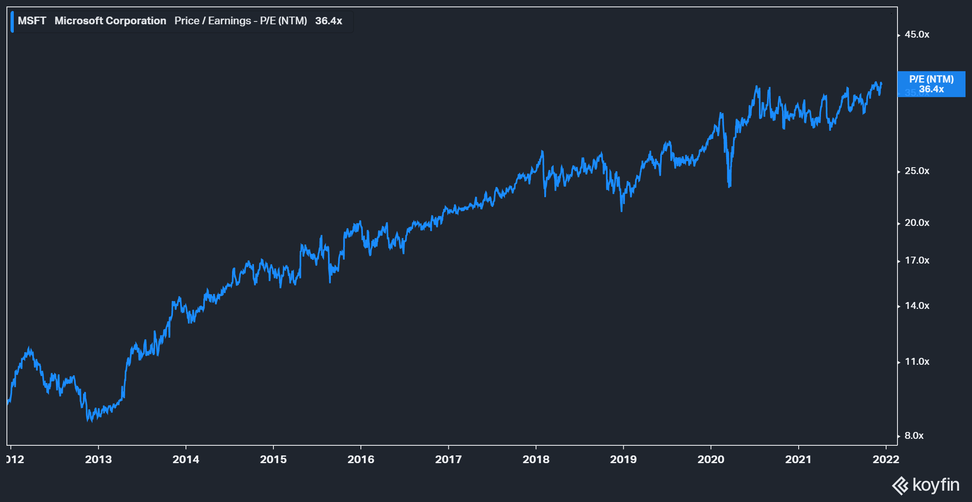This screenshot has width=972, height=502.
Task: Click the 2018 x-axis label
Action: (x=536, y=459)
